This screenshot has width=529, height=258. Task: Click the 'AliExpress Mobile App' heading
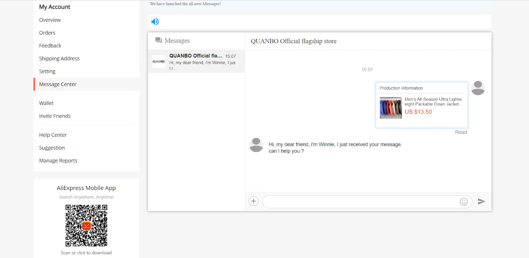(x=86, y=188)
